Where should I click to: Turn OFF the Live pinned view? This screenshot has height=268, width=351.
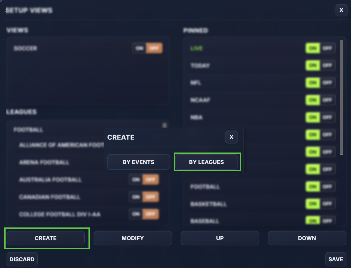click(327, 48)
